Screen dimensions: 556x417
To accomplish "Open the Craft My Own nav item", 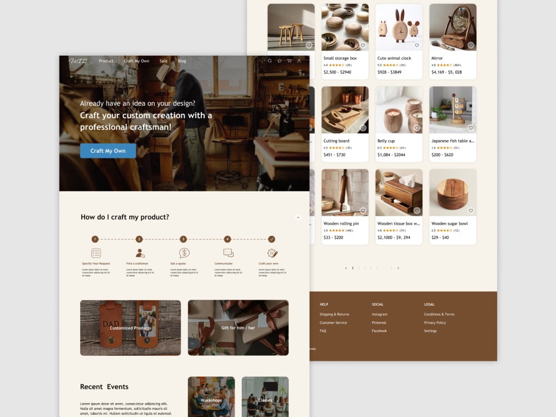I will click(x=137, y=61).
